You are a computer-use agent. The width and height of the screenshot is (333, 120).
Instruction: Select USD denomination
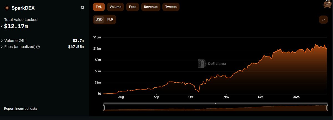(x=99, y=19)
